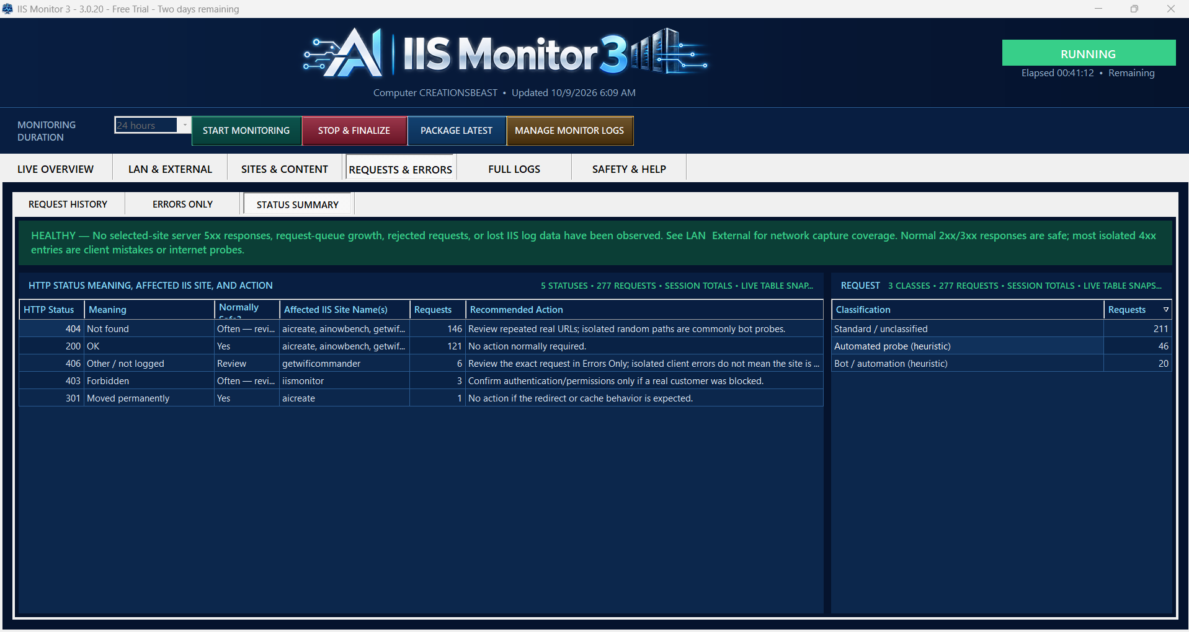1189x632 pixels.
Task: Click the Start Monitoring button
Action: [246, 131]
